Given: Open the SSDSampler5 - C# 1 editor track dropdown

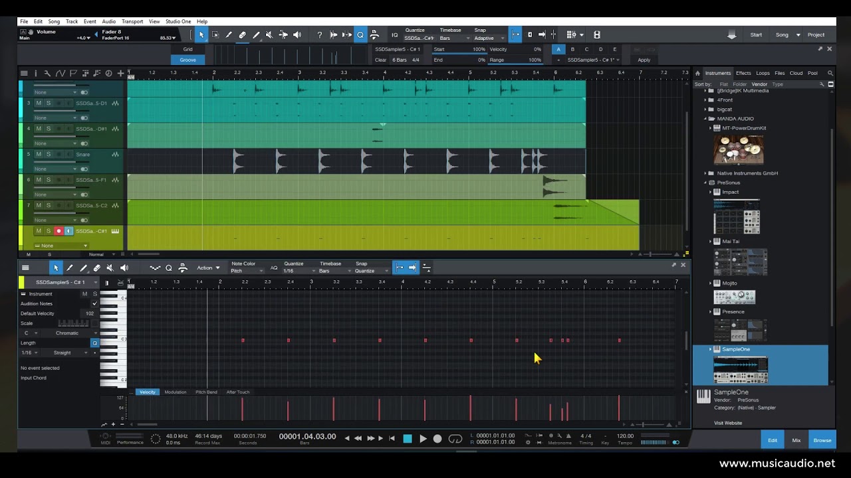Looking at the screenshot, I should [61, 282].
